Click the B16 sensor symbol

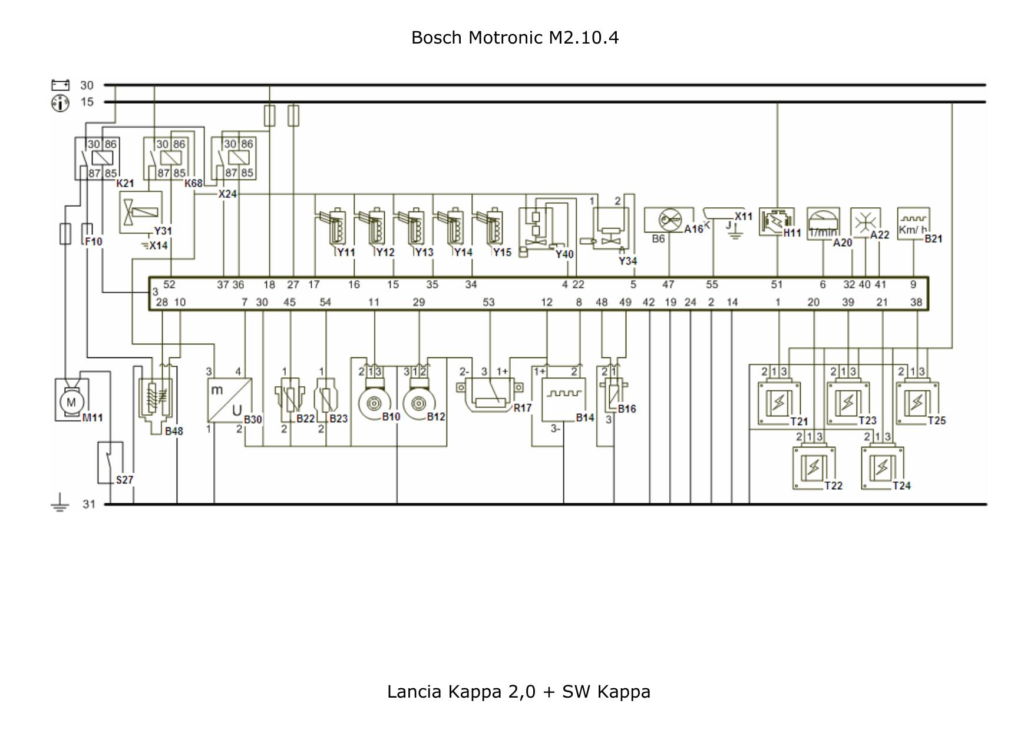click(x=613, y=396)
